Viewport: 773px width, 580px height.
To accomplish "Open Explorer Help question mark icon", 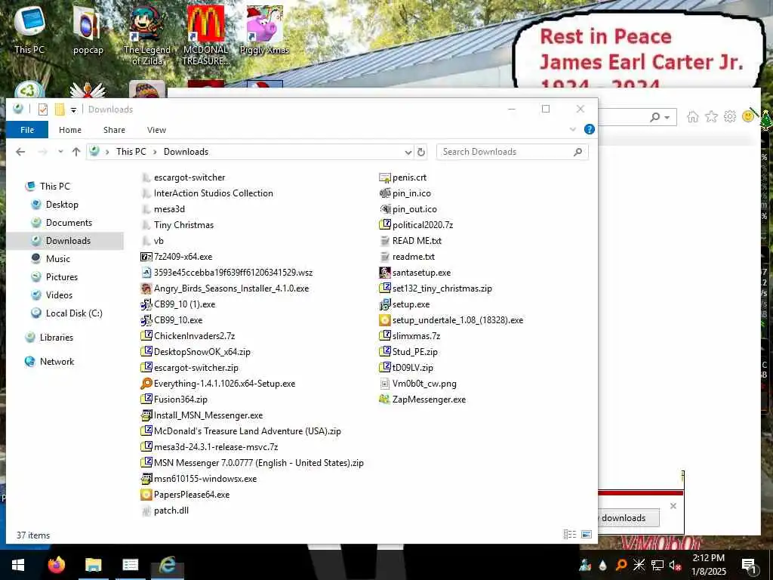I will click(x=589, y=129).
